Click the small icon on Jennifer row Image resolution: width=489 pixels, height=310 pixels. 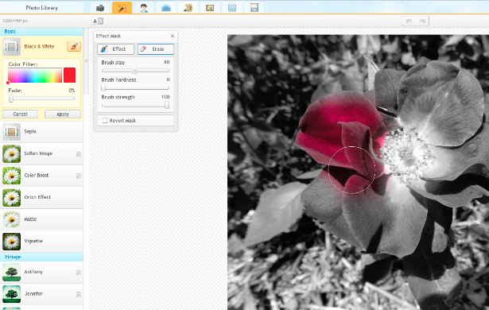(x=79, y=294)
